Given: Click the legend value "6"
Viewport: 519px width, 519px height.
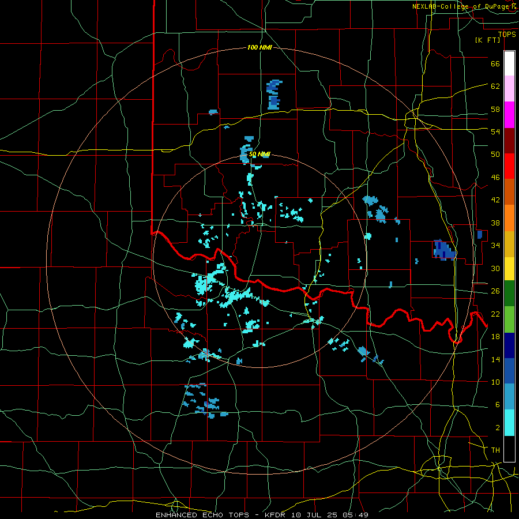Looking at the screenshot, I should pos(497,405).
